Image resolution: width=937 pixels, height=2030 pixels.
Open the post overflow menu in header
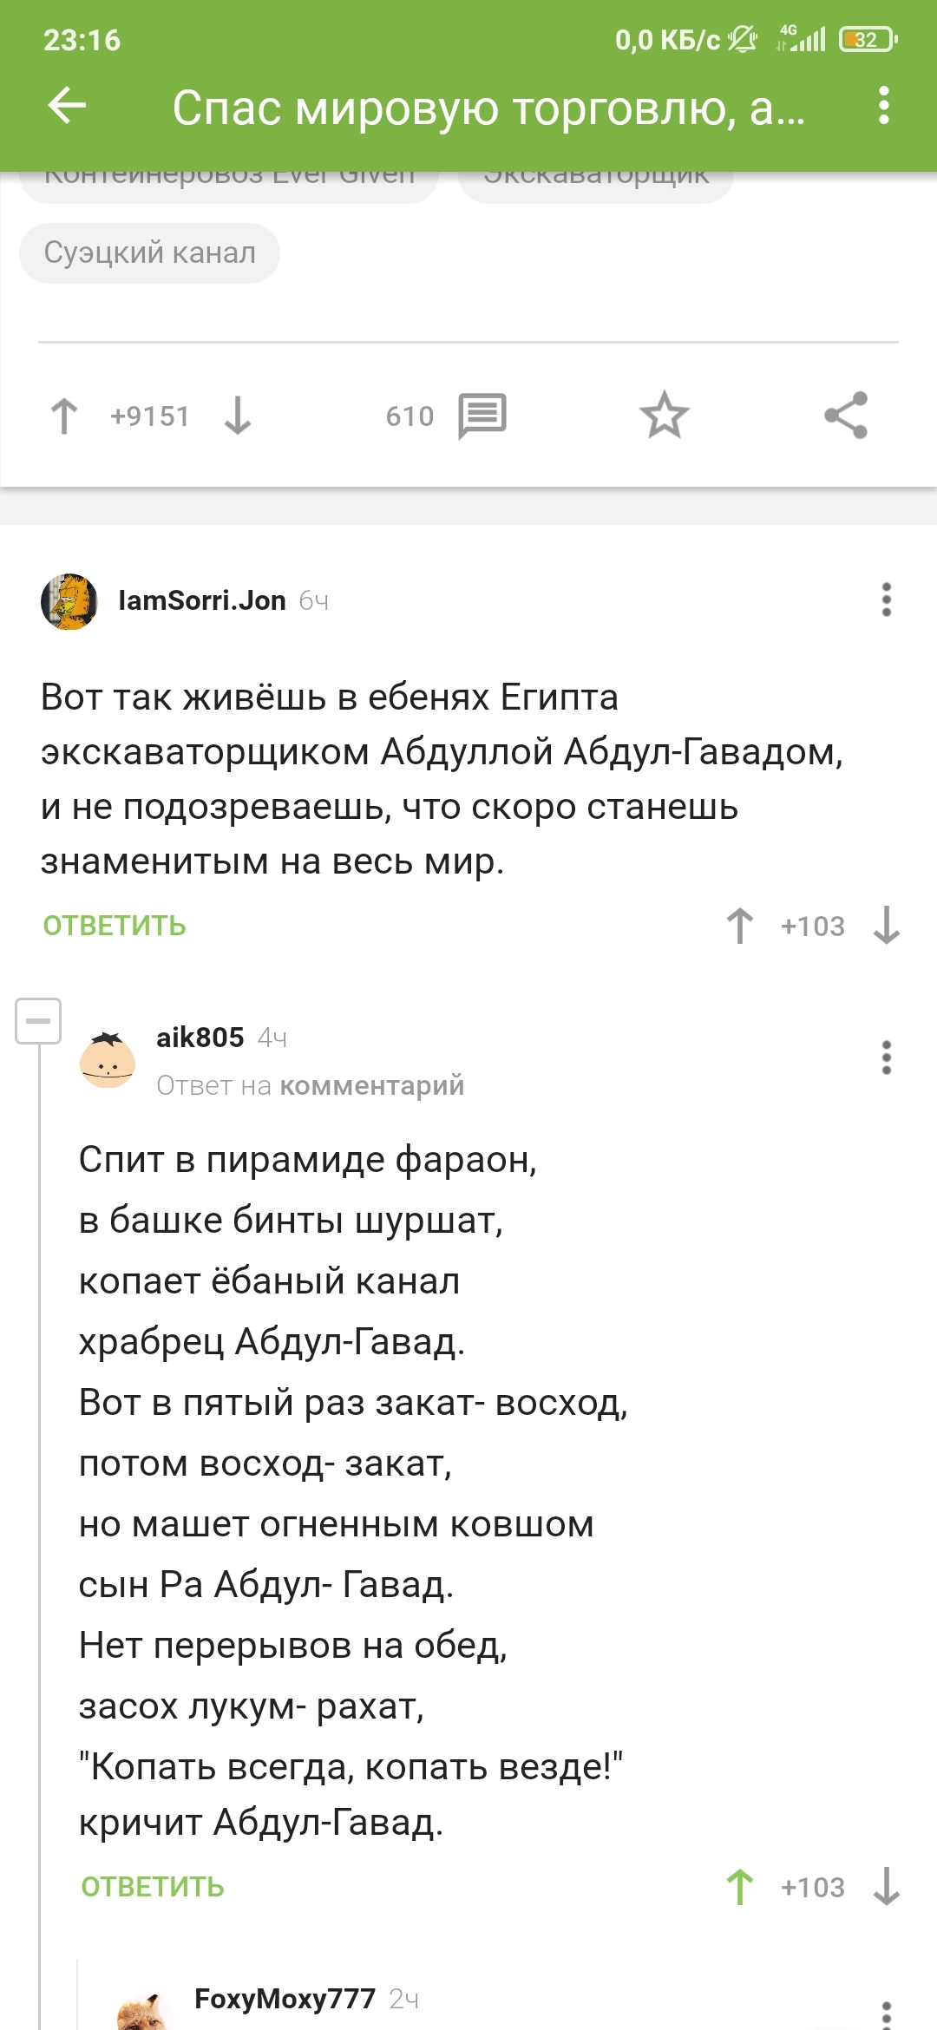[883, 106]
